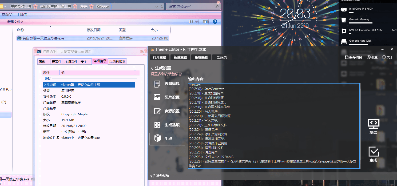Click the exe file icon in file list
This screenshot has width=397, height=186.
tap(19, 38)
